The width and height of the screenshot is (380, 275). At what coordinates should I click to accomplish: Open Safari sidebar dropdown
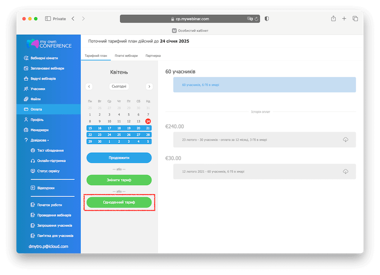48,19
